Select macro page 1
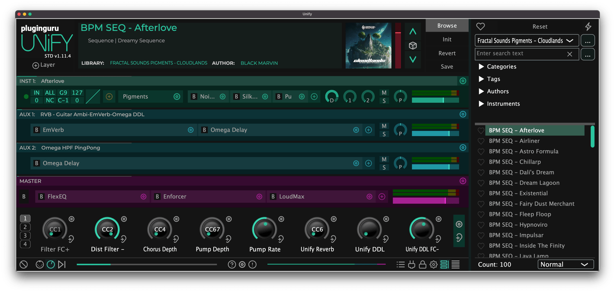The height and width of the screenshot is (292, 615). [x=25, y=219]
